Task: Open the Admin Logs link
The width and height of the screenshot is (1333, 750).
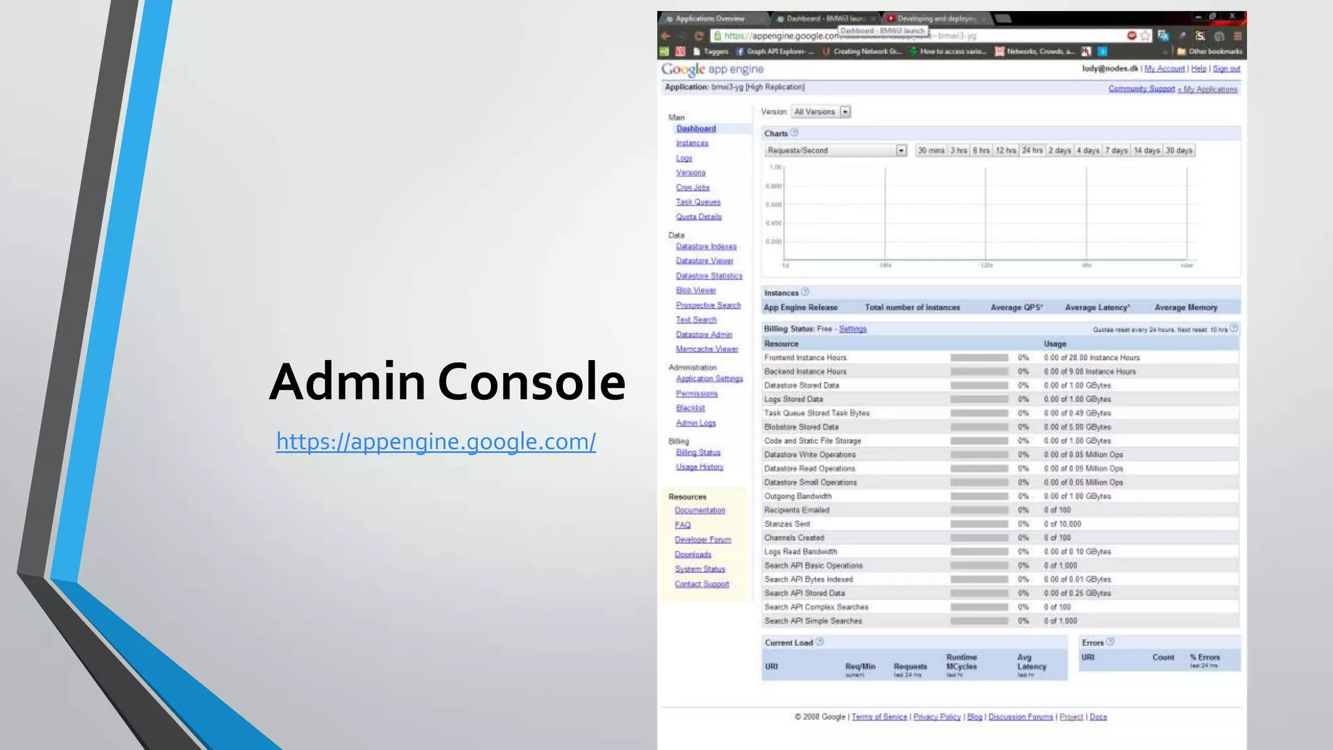Action: pos(696,423)
